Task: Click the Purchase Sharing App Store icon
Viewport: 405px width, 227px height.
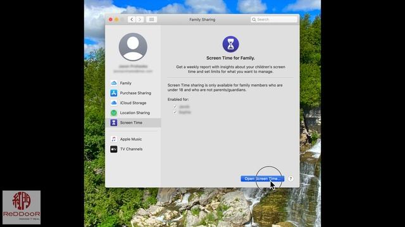Action: tap(114, 93)
